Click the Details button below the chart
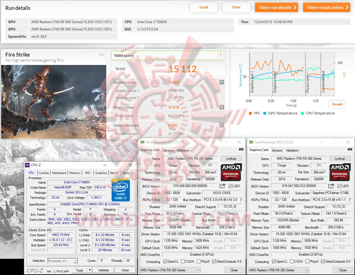 337,104
